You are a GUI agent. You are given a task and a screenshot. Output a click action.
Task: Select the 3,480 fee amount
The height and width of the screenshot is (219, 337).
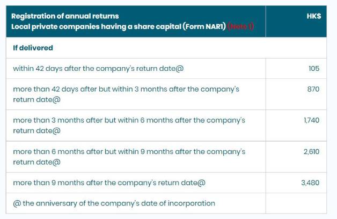click(x=310, y=182)
